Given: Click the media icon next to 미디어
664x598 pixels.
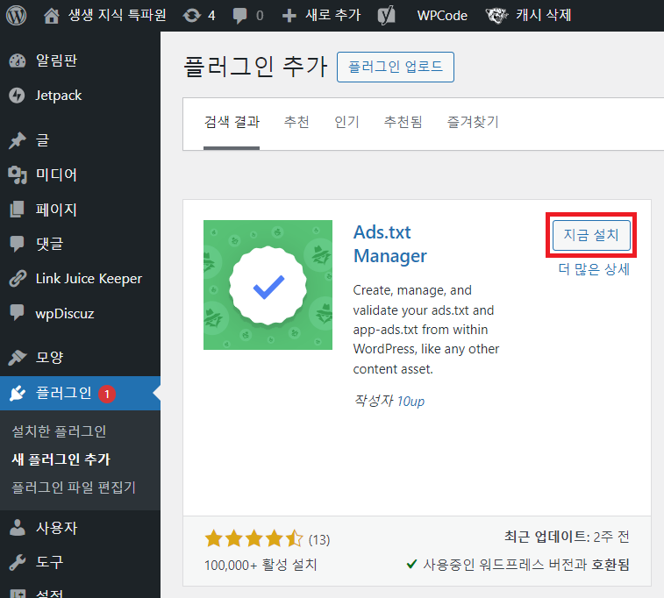Looking at the screenshot, I should (18, 174).
